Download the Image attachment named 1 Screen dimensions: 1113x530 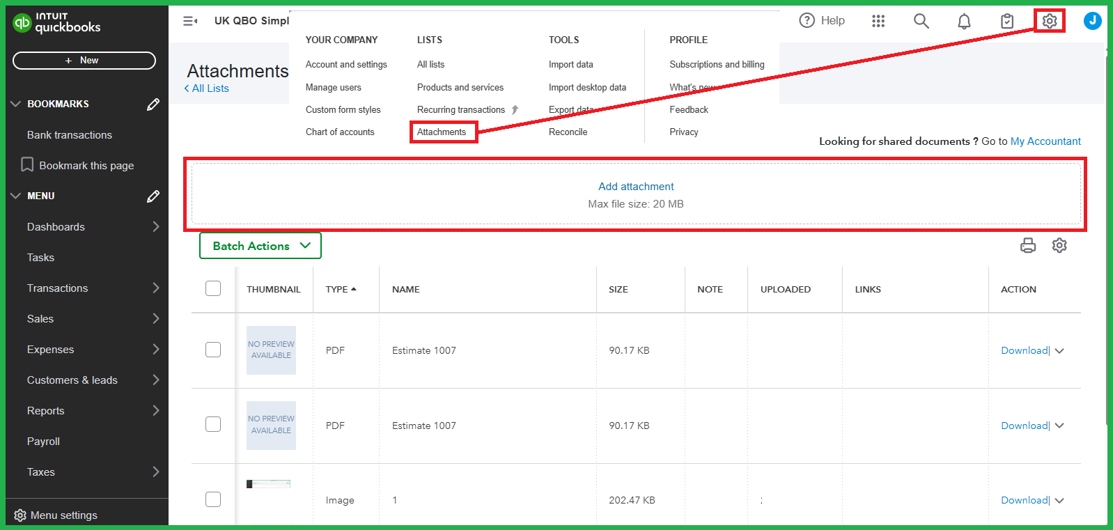(1025, 500)
